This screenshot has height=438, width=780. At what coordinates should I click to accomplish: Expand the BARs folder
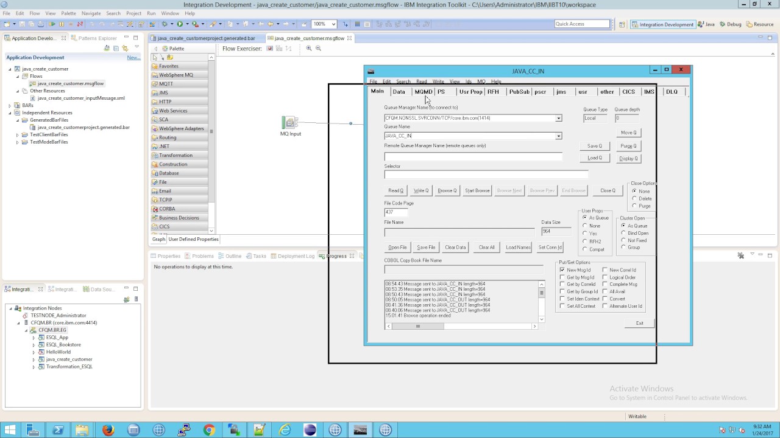[x=10, y=105]
